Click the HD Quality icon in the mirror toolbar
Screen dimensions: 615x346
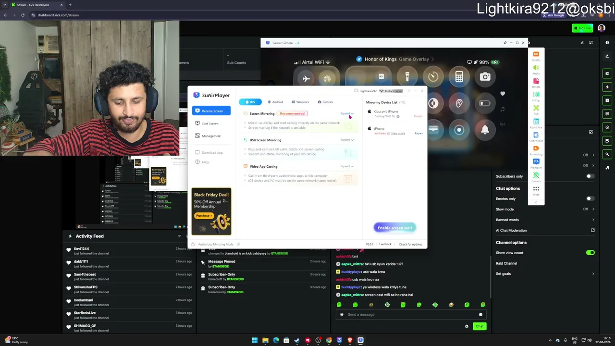coord(536,54)
